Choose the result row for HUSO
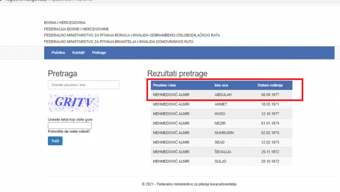This screenshot has height=192, width=340. coord(221,114)
